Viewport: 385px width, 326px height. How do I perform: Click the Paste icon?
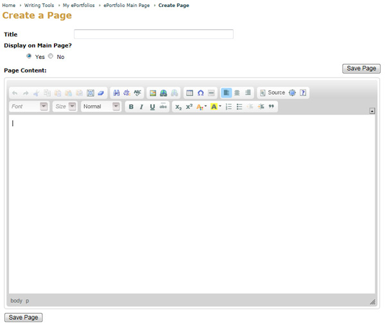pyautogui.click(x=58, y=93)
